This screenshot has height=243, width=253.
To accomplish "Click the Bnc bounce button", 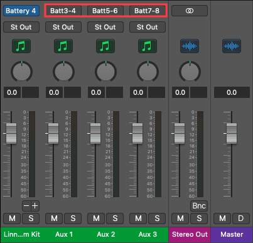I will (199, 206).
